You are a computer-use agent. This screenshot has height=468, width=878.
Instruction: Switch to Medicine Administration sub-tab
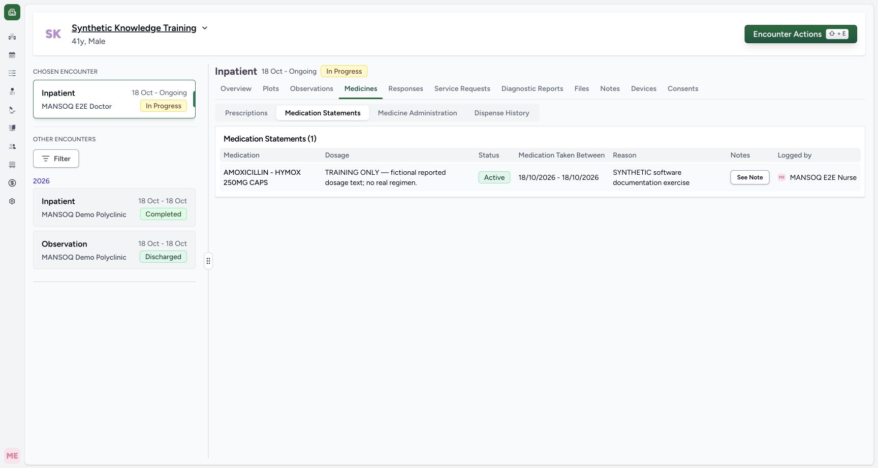point(418,113)
